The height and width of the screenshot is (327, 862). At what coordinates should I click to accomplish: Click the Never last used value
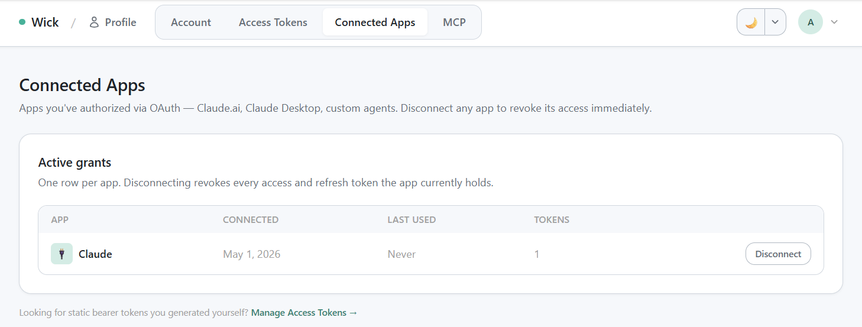coord(401,254)
